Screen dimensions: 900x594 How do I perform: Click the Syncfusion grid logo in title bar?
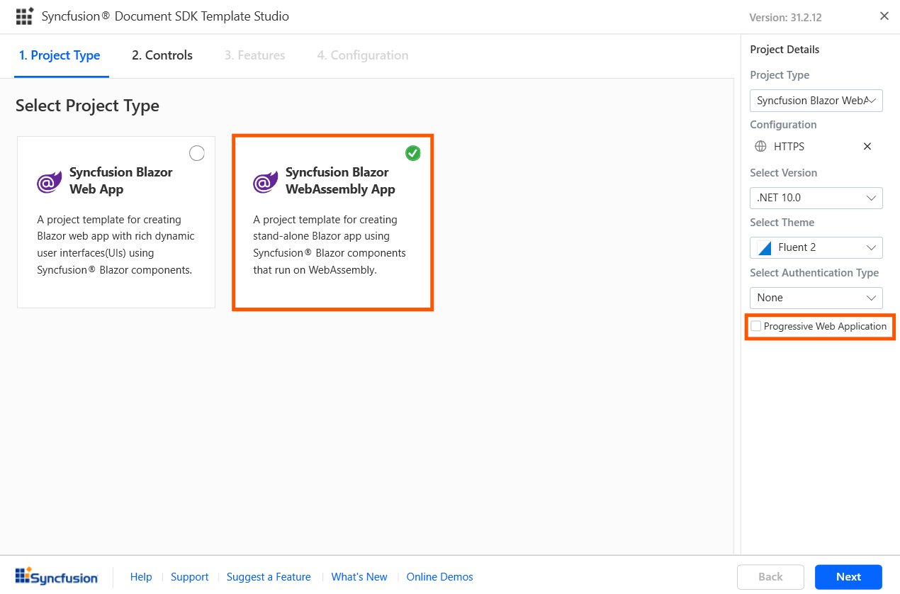24,16
